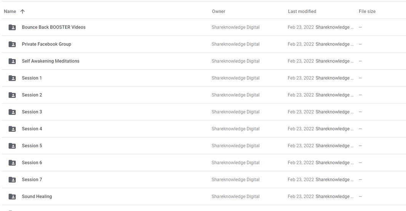Select the Self Awakening Meditations folder name
406x211 pixels.
click(51, 61)
